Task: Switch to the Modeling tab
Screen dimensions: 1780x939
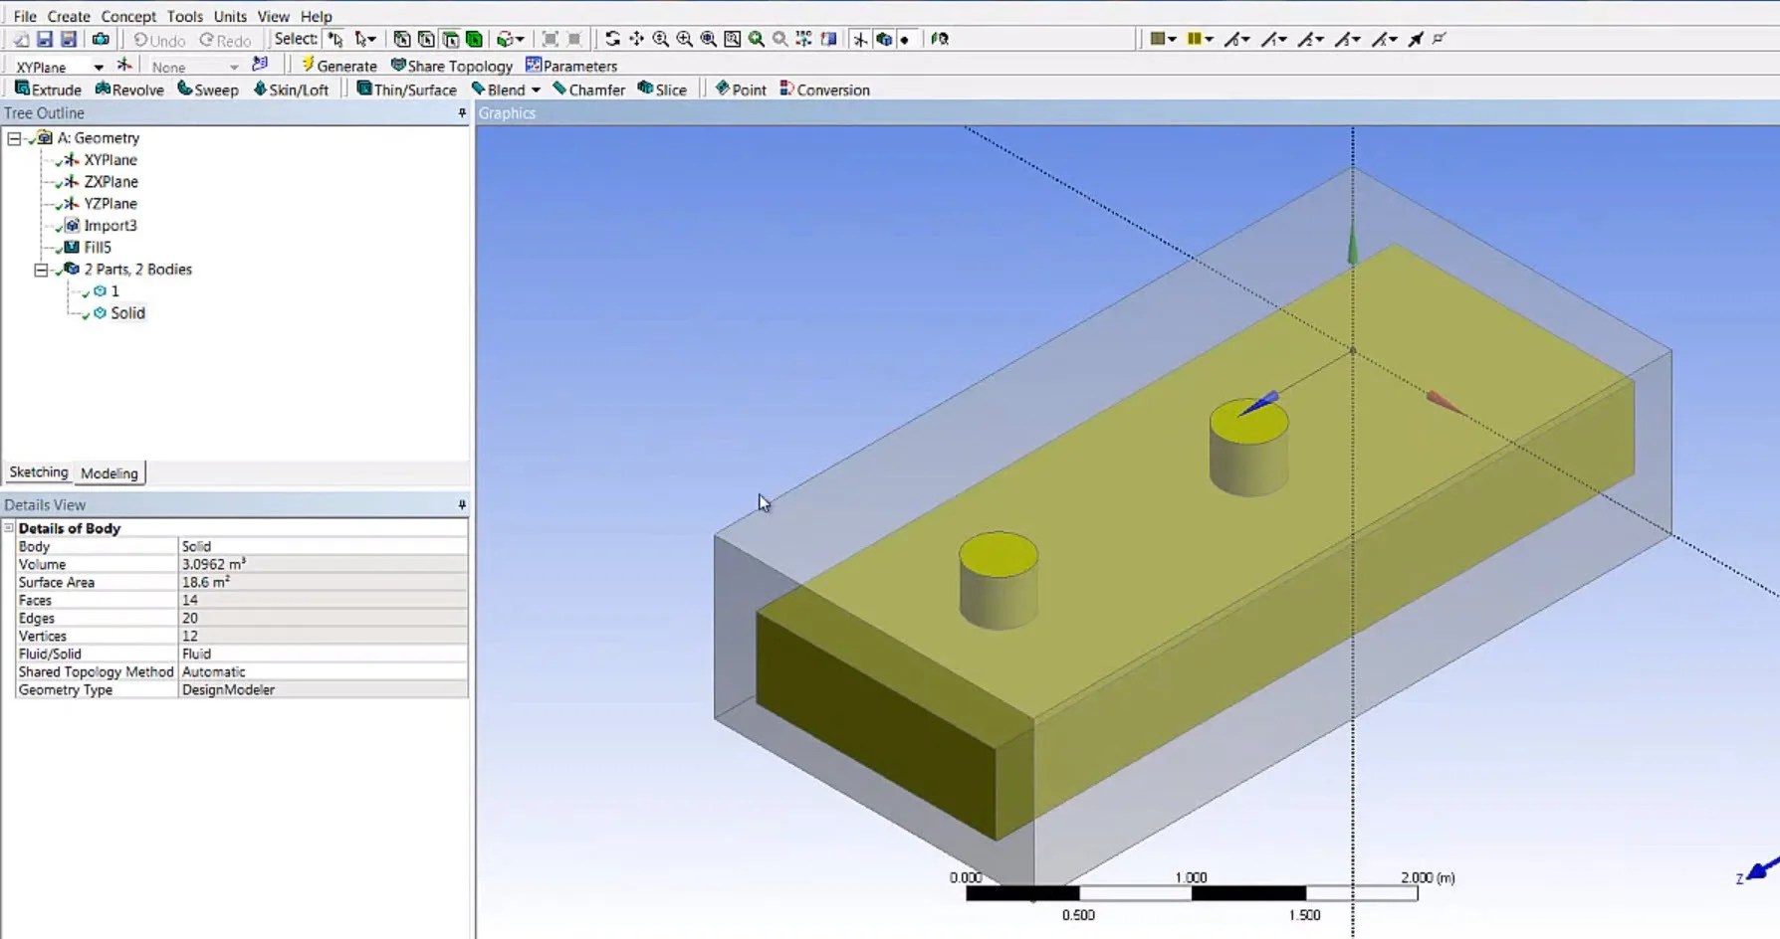Action: click(110, 473)
